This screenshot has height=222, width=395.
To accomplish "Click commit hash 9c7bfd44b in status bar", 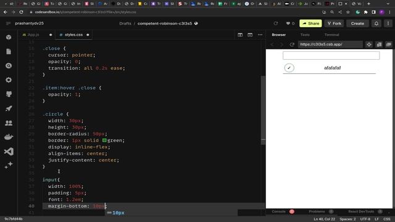I will point(14,219).
